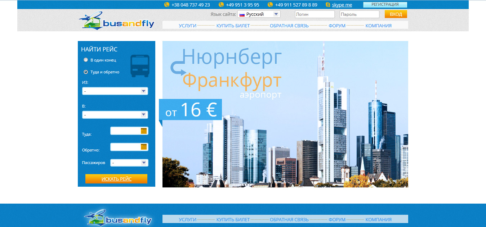The height and width of the screenshot is (227, 486).
Task: Click the РЕГИСТРАЦИЯ button
Action: click(385, 5)
